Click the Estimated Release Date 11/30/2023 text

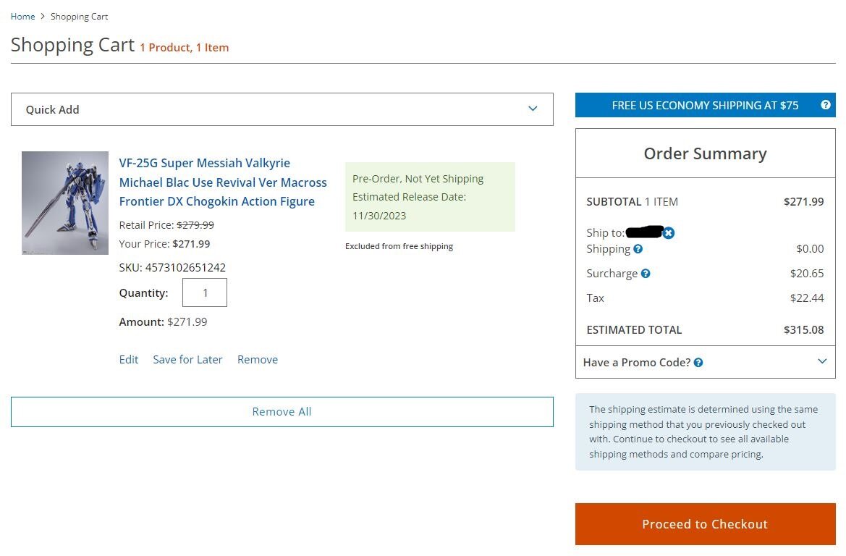tap(409, 206)
